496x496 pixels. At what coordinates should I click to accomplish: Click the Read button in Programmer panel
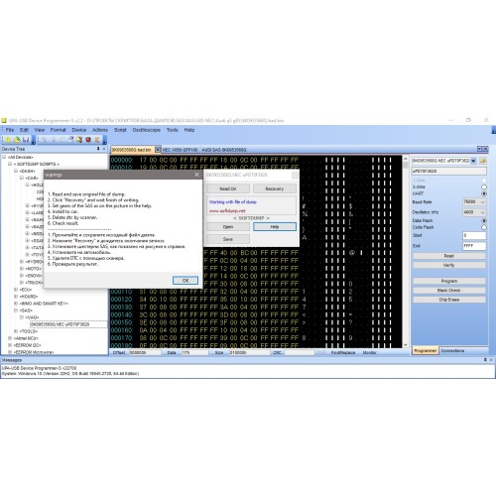pos(449,256)
